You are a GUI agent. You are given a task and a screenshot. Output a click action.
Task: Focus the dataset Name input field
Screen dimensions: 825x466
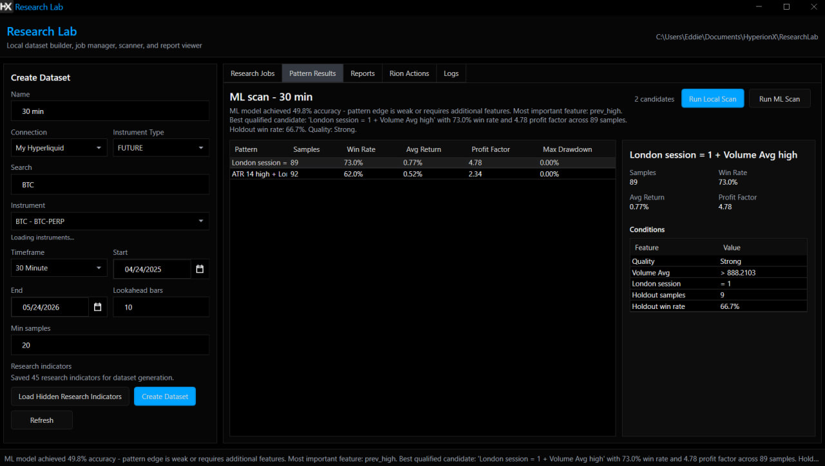(x=110, y=111)
